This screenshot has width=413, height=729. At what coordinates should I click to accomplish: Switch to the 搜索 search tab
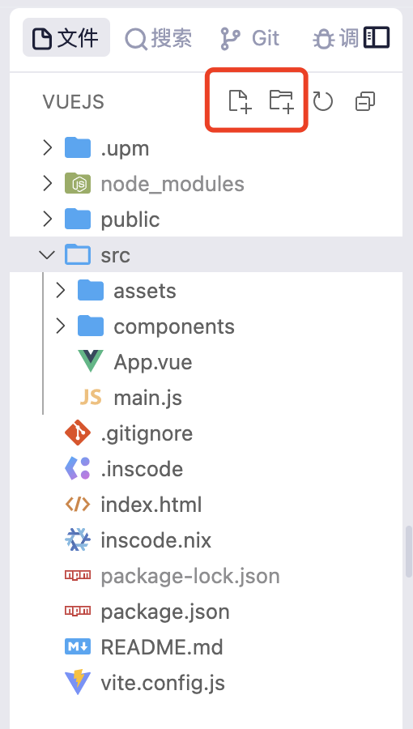pyautogui.click(x=159, y=37)
